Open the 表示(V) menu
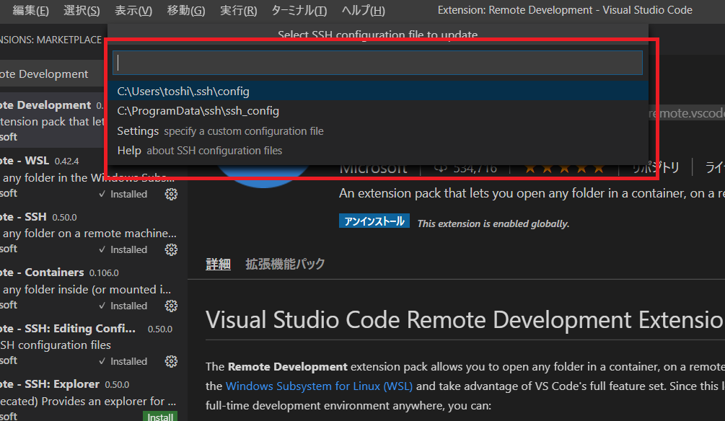Image resolution: width=725 pixels, height=421 pixels. [x=133, y=10]
